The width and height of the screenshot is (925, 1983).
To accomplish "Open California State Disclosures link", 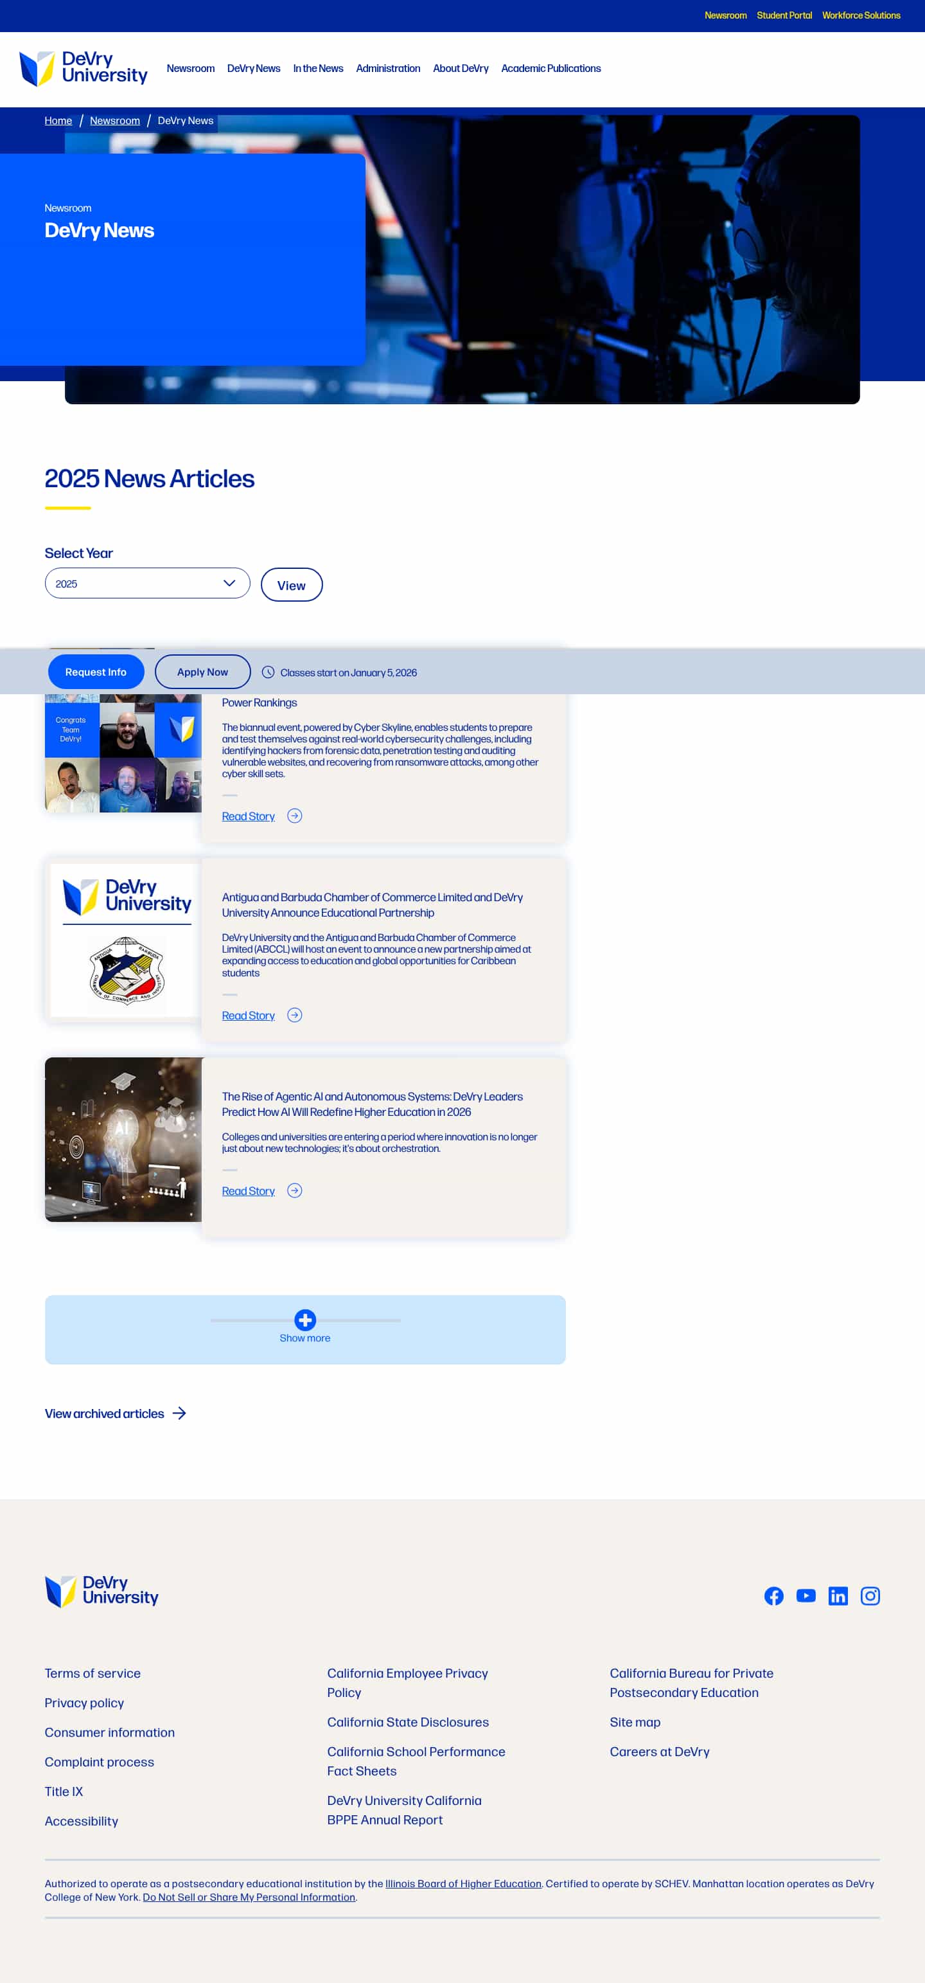I will pos(408,1722).
